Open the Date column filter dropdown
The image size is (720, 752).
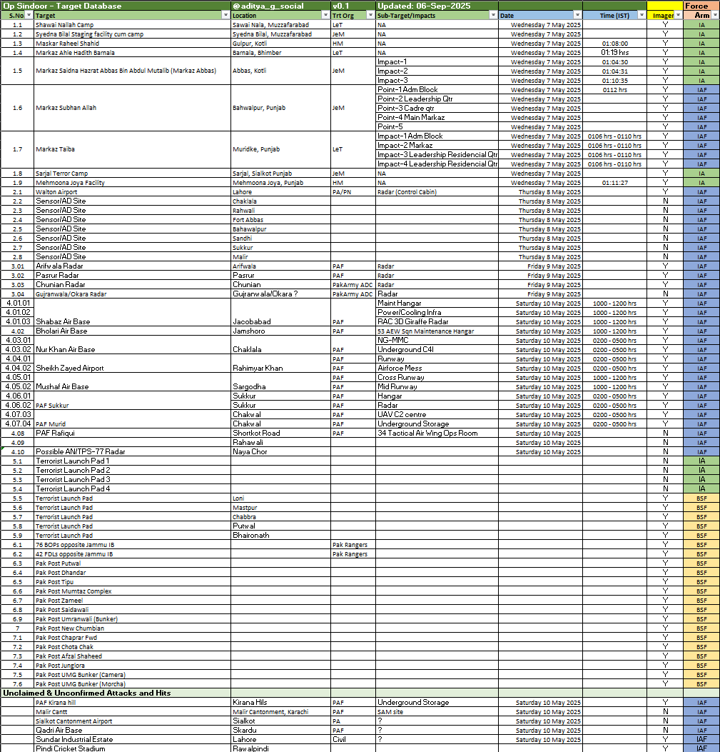coord(577,15)
